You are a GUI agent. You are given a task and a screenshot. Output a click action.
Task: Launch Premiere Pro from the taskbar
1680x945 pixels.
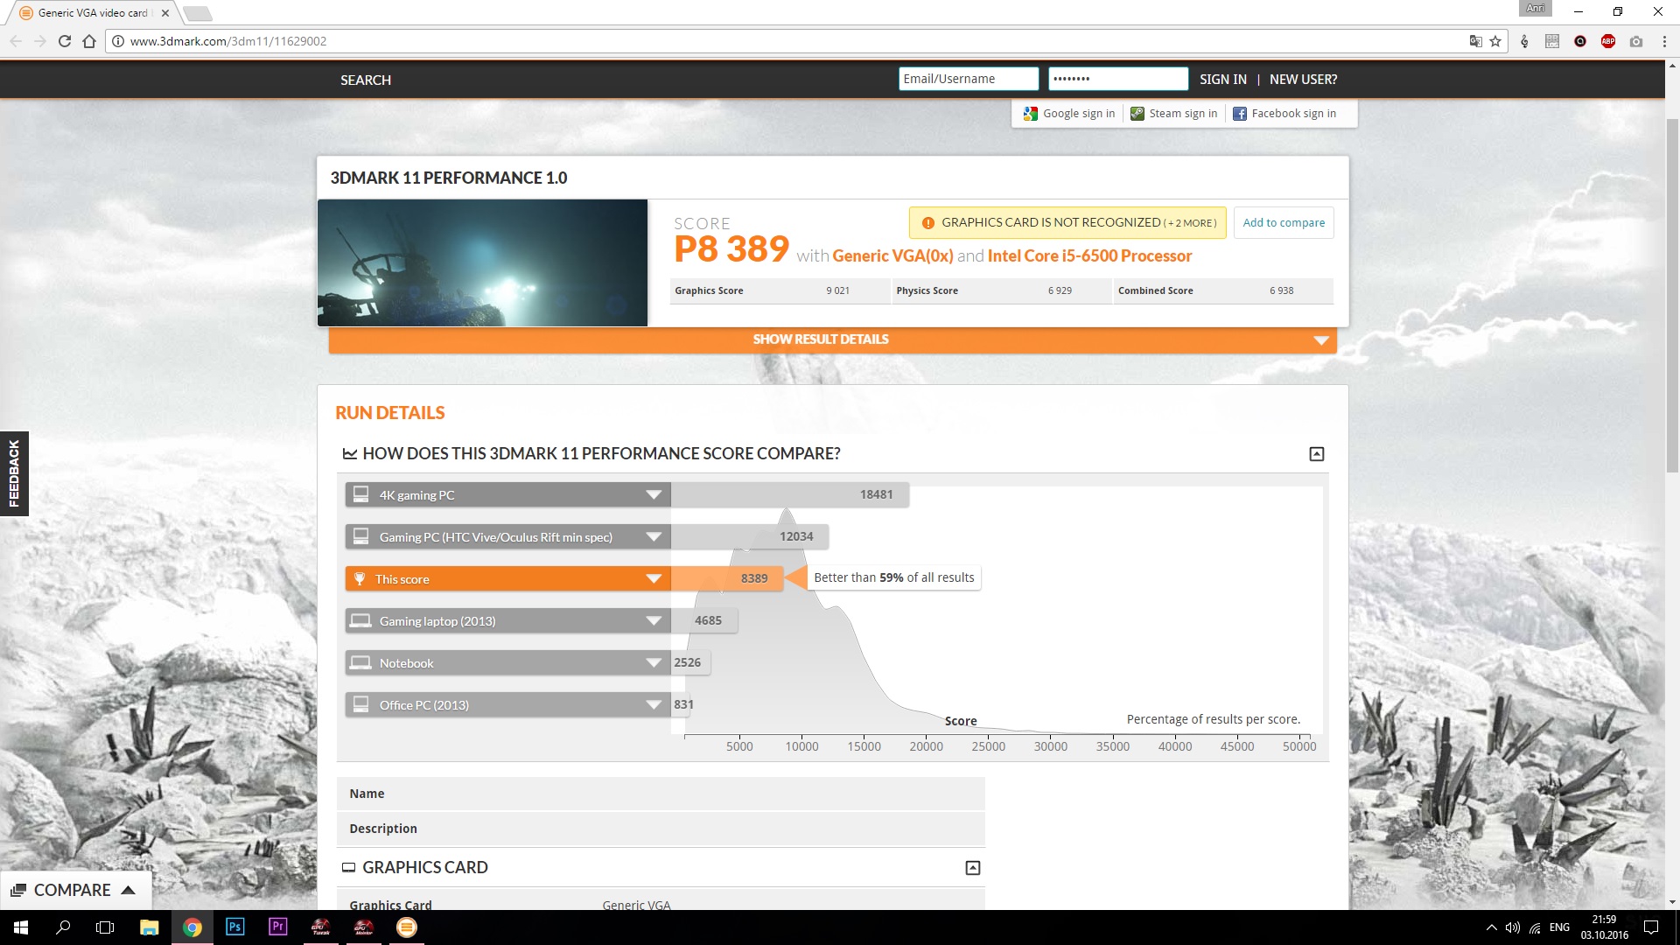pyautogui.click(x=277, y=927)
